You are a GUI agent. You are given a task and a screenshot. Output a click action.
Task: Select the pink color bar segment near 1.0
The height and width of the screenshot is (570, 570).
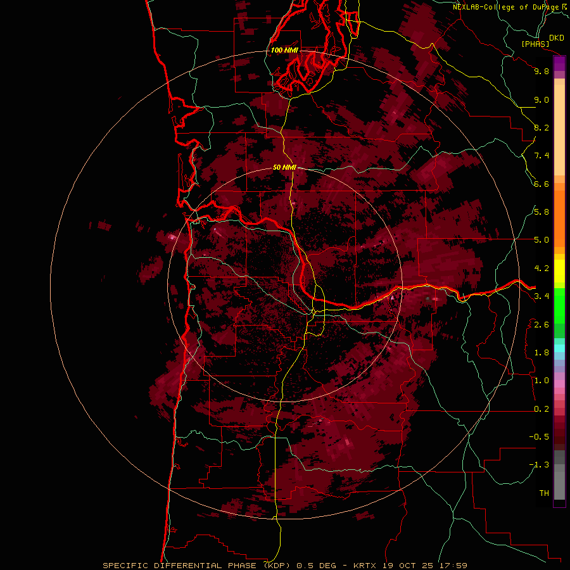[559, 384]
